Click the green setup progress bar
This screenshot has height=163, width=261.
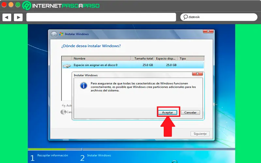pos(47,149)
